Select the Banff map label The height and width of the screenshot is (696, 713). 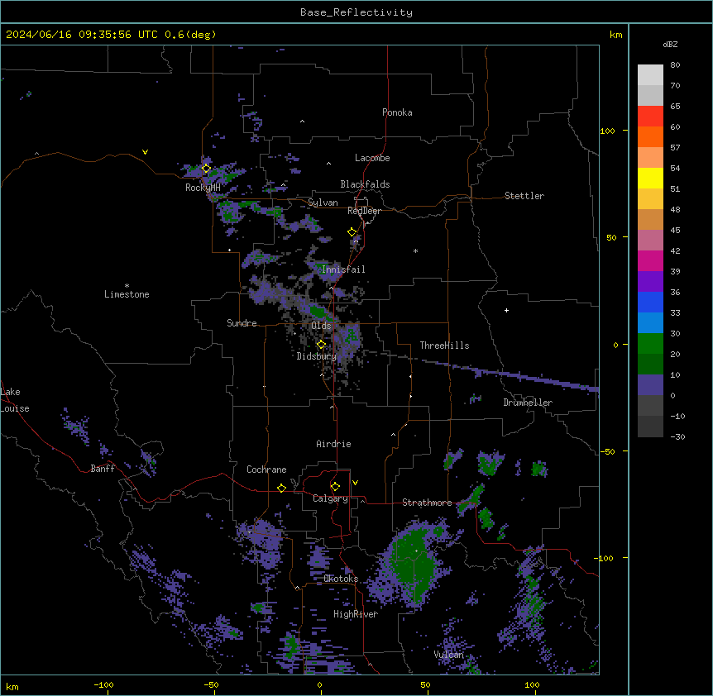pyautogui.click(x=103, y=469)
